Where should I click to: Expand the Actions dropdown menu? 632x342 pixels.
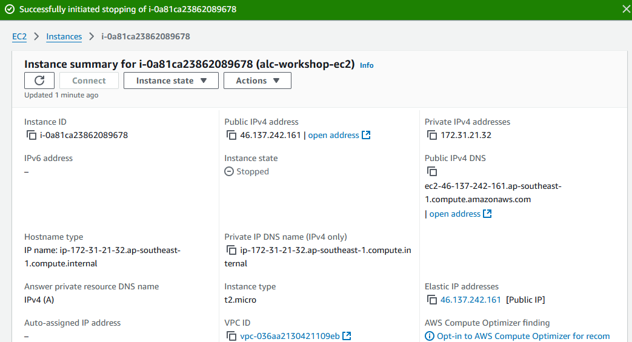(258, 81)
